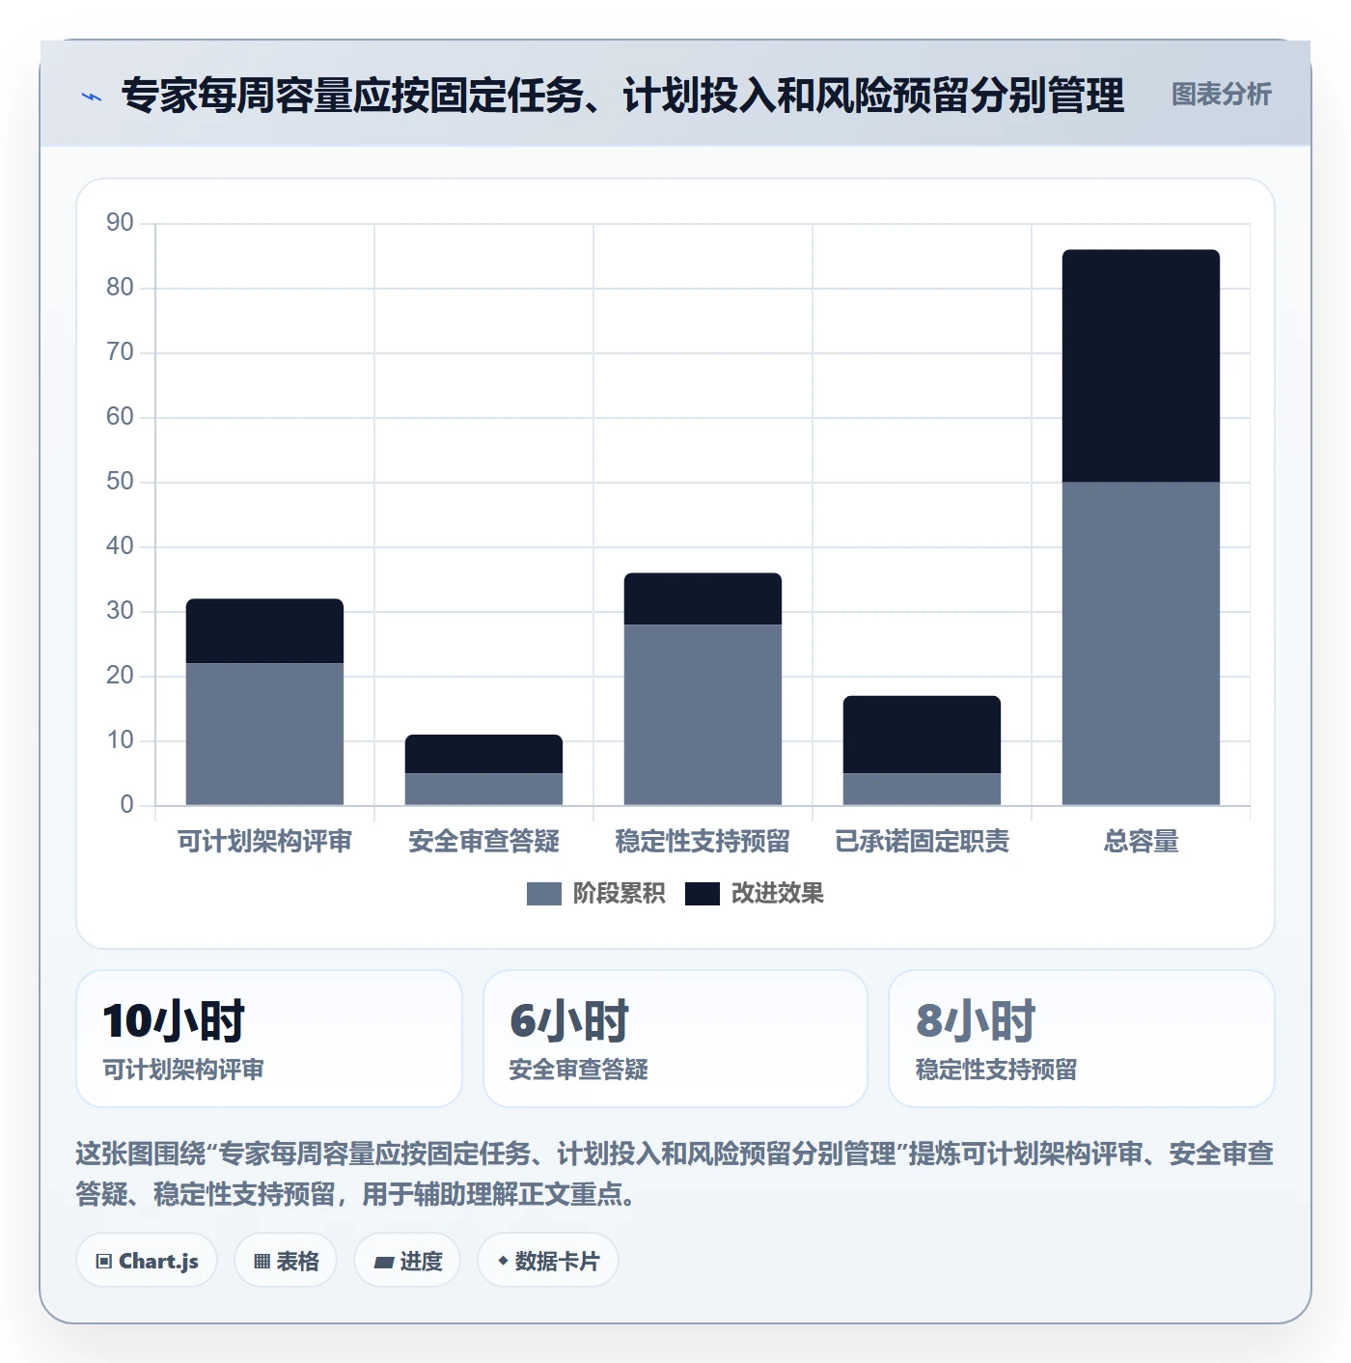Click the gray segment of the 安全审查答疑 bar

pyautogui.click(x=483, y=789)
